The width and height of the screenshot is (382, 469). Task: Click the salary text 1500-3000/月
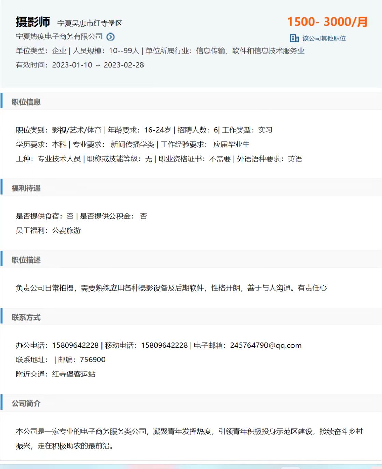tap(327, 22)
